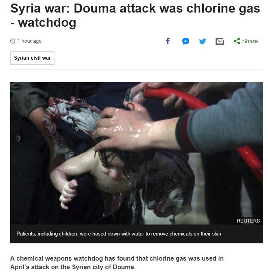Click the word watchdog in headline's second line
Image resolution: width=268 pixels, height=272 pixels.
tap(47, 22)
